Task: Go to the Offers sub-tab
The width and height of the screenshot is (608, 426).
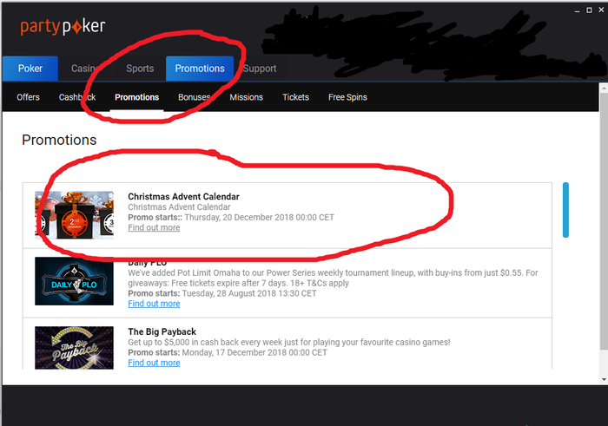Action: [28, 97]
